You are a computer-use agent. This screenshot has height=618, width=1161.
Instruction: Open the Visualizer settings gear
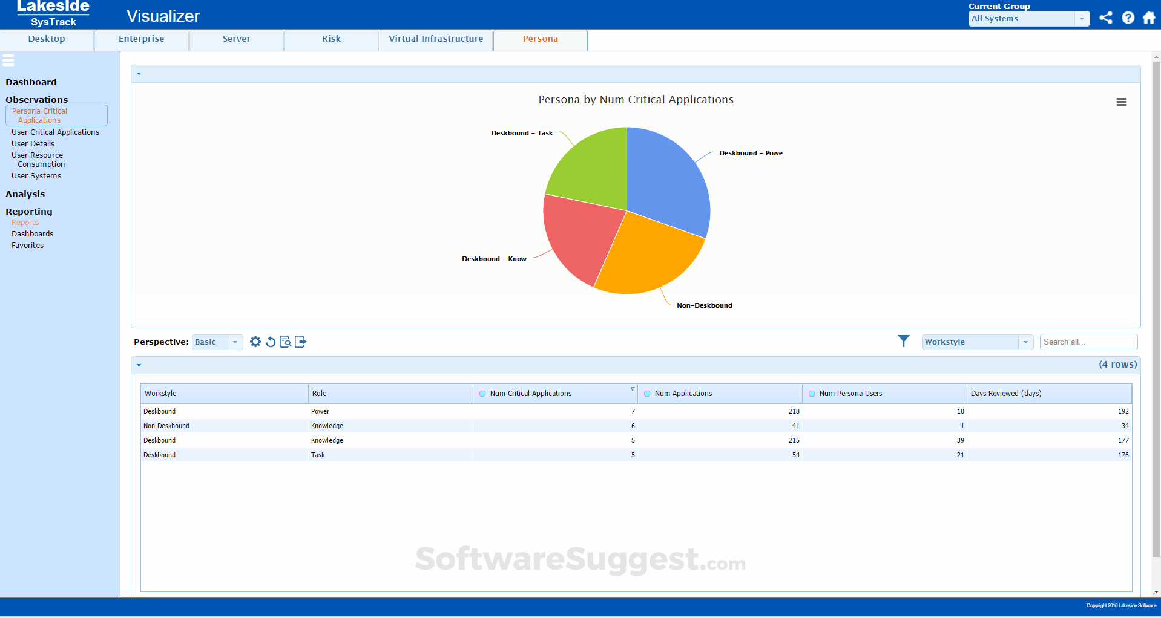pyautogui.click(x=255, y=342)
